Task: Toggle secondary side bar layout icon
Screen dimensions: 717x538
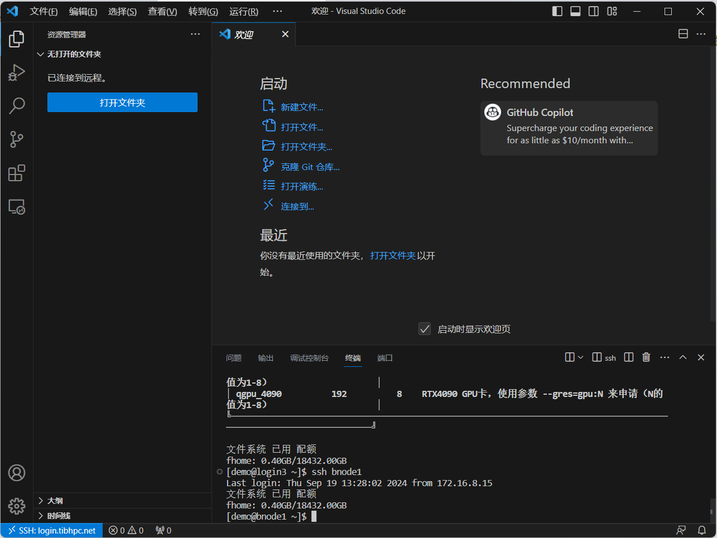Action: coord(594,11)
